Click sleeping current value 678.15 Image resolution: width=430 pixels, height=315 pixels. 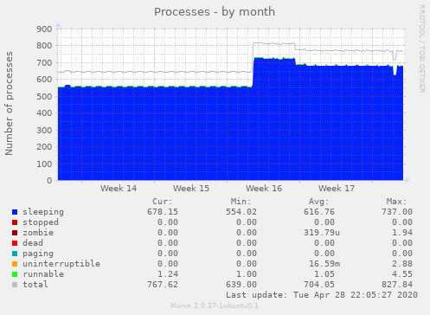163,212
